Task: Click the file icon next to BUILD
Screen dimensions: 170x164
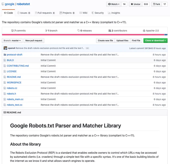Action: pos(5,60)
